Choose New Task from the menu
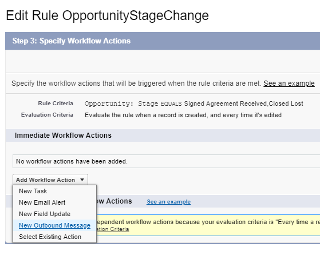The height and width of the screenshot is (255, 320). (33, 191)
